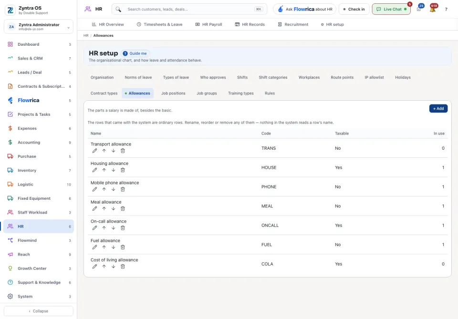Edit the Meal allowance row
The width and height of the screenshot is (458, 319).
pyautogui.click(x=94, y=208)
